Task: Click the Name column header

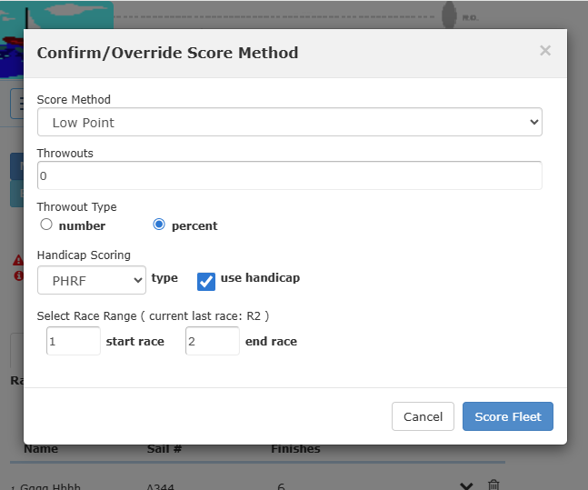Action: 41,449
